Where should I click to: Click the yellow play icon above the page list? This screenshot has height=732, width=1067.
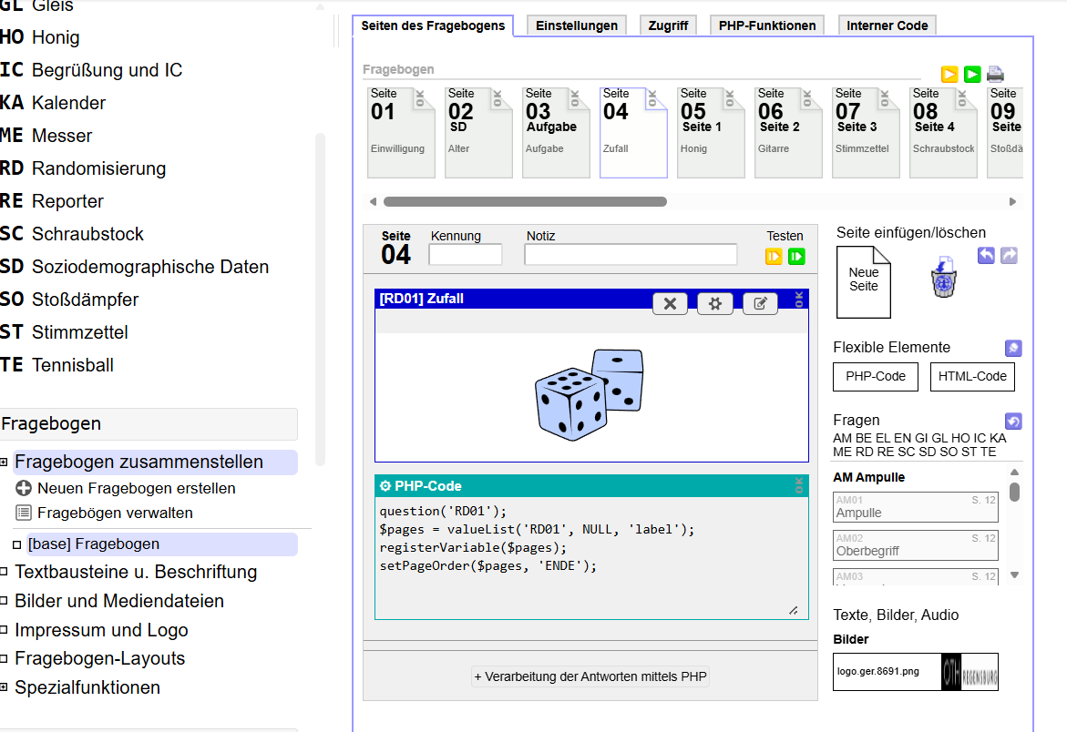click(949, 75)
